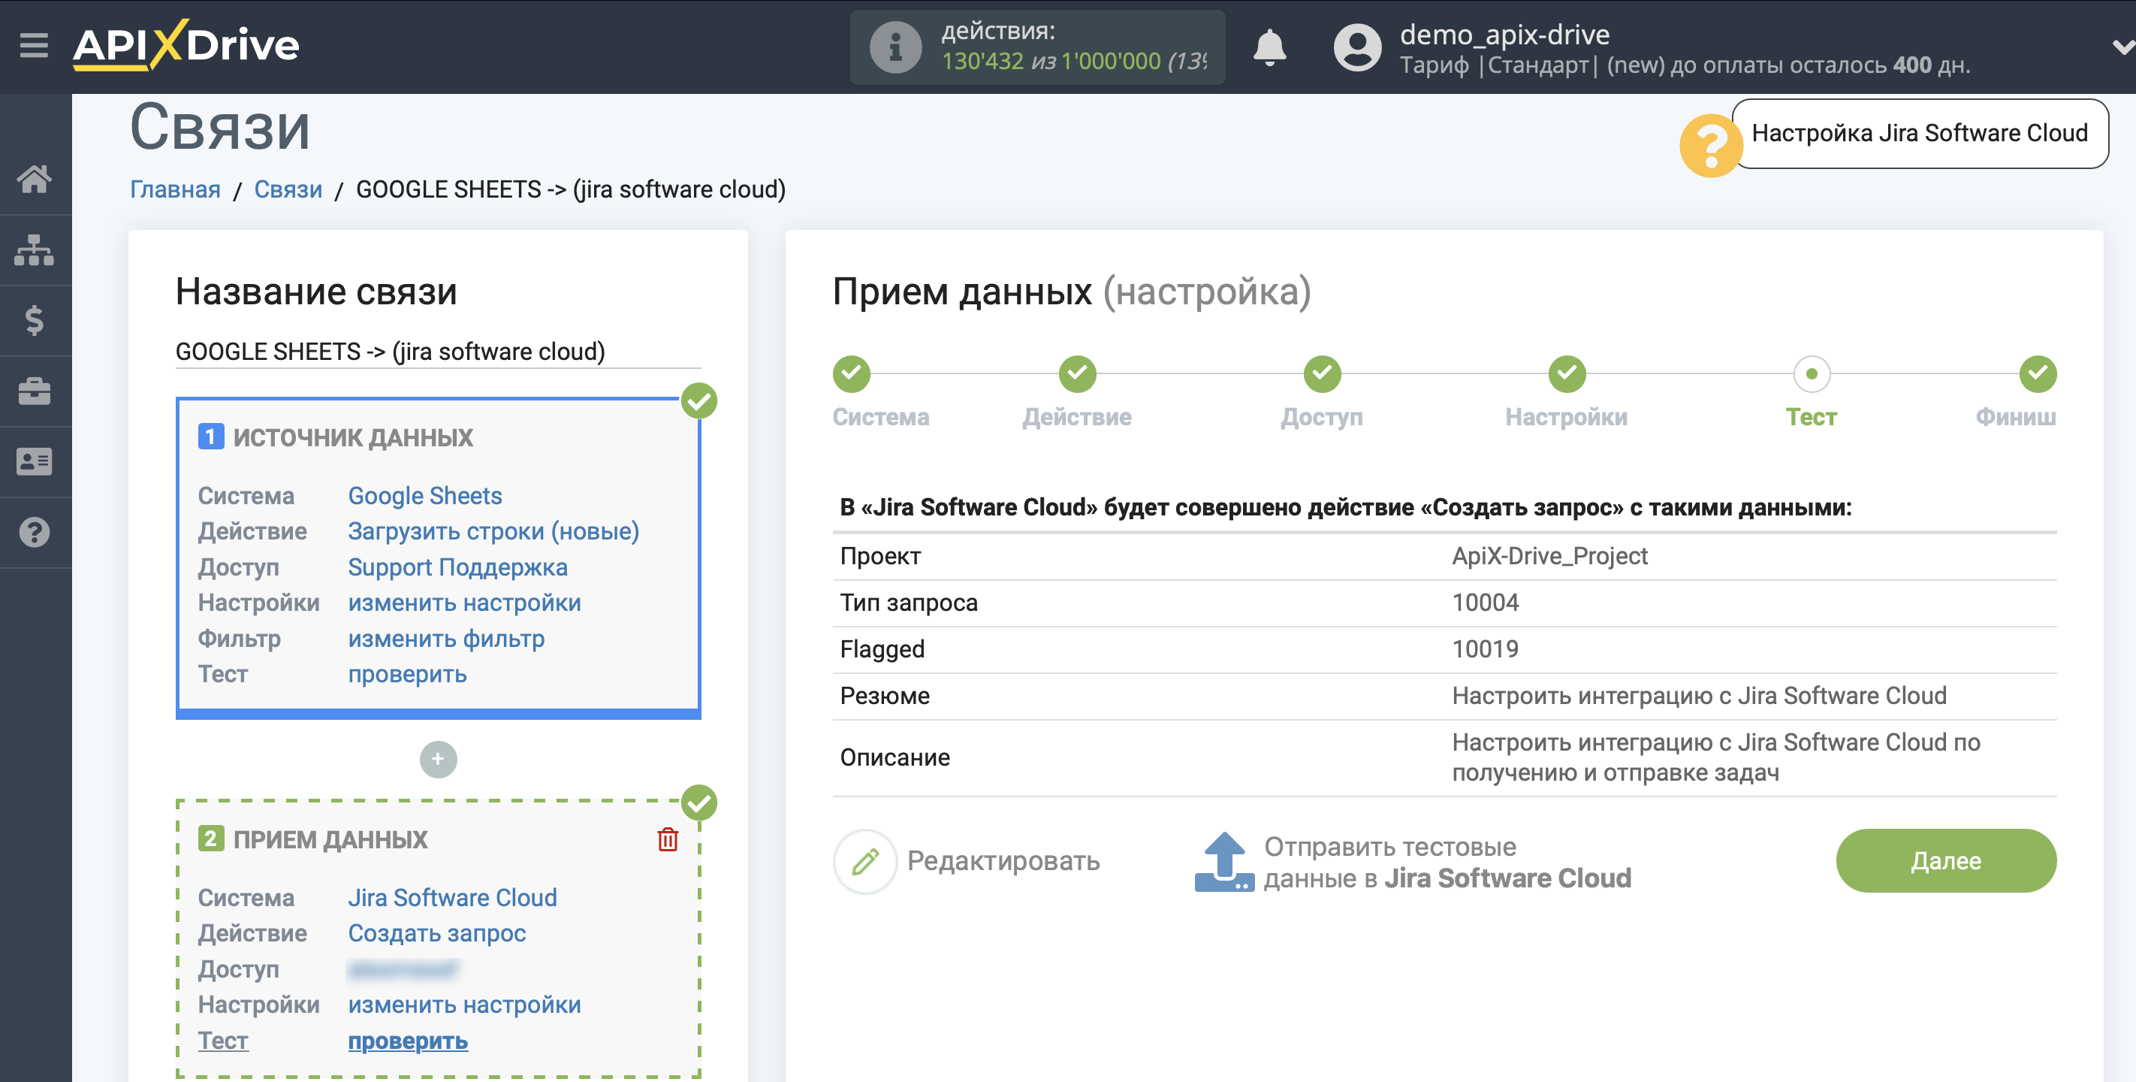
Task: Click the Далее button
Action: pyautogui.click(x=1945, y=860)
